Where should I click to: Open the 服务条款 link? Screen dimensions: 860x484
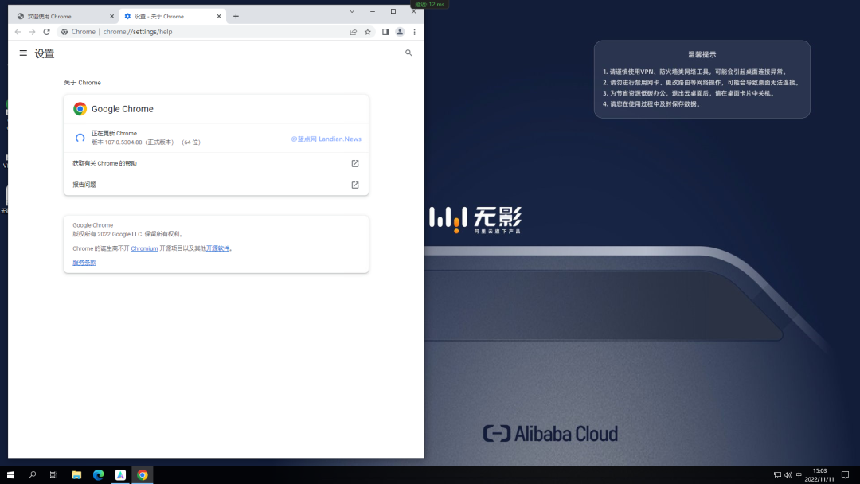(84, 263)
